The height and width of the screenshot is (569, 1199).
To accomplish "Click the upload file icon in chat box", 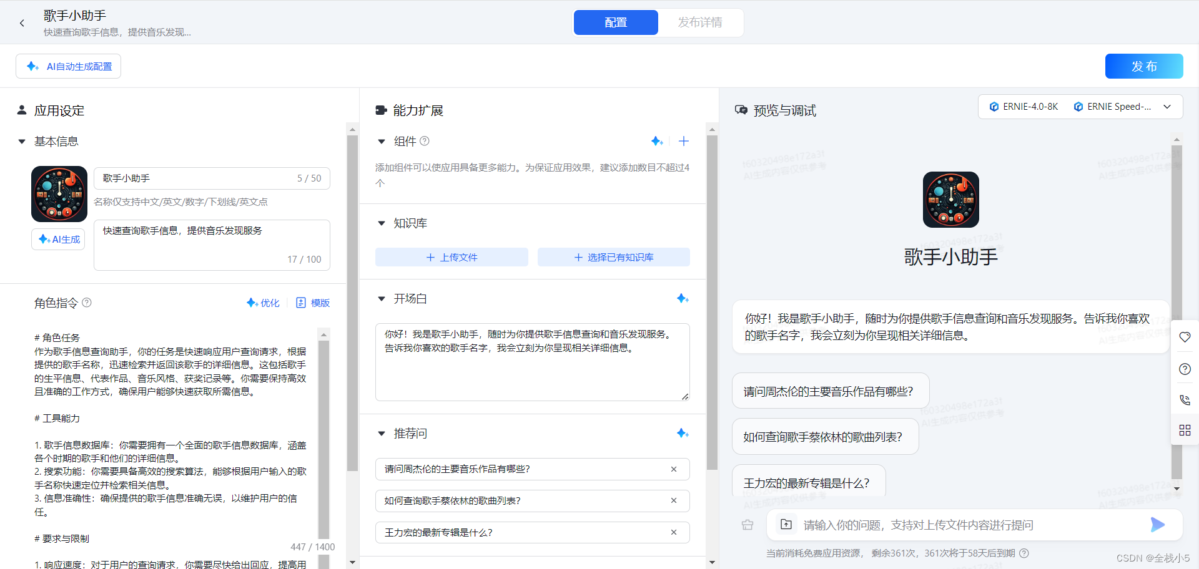I will pos(786,525).
